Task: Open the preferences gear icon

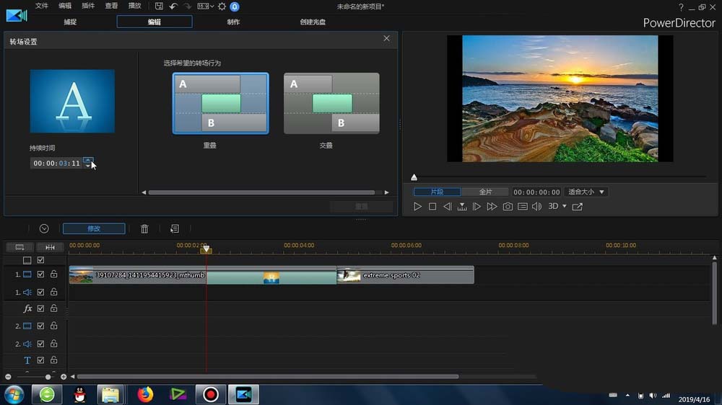Action: click(x=222, y=6)
